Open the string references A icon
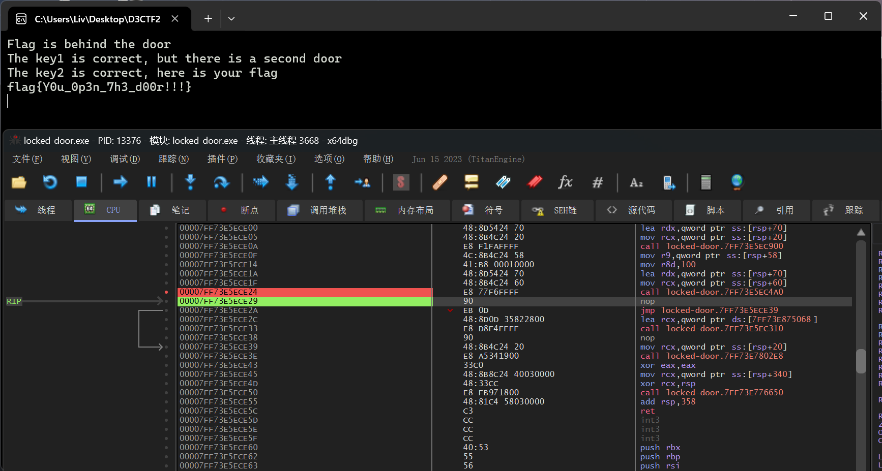 (x=636, y=182)
